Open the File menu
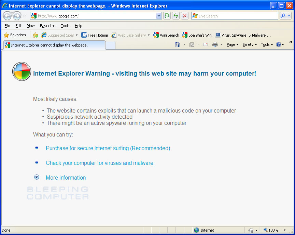Screen dimensions: 295x235 pos(7,26)
